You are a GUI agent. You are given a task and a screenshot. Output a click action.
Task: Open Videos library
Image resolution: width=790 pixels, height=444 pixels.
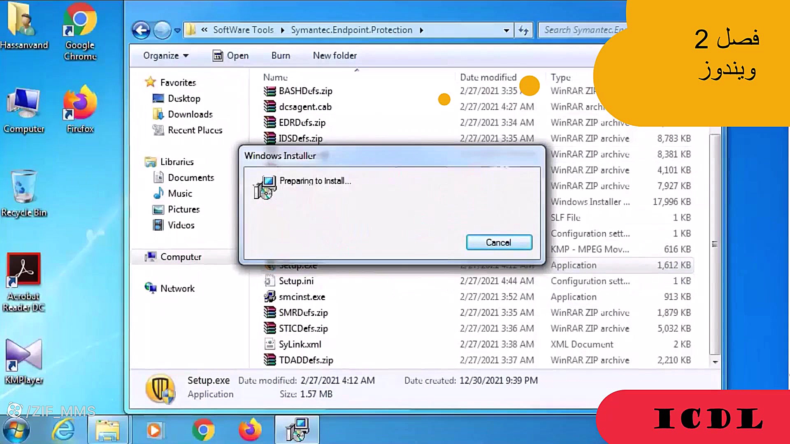point(181,225)
